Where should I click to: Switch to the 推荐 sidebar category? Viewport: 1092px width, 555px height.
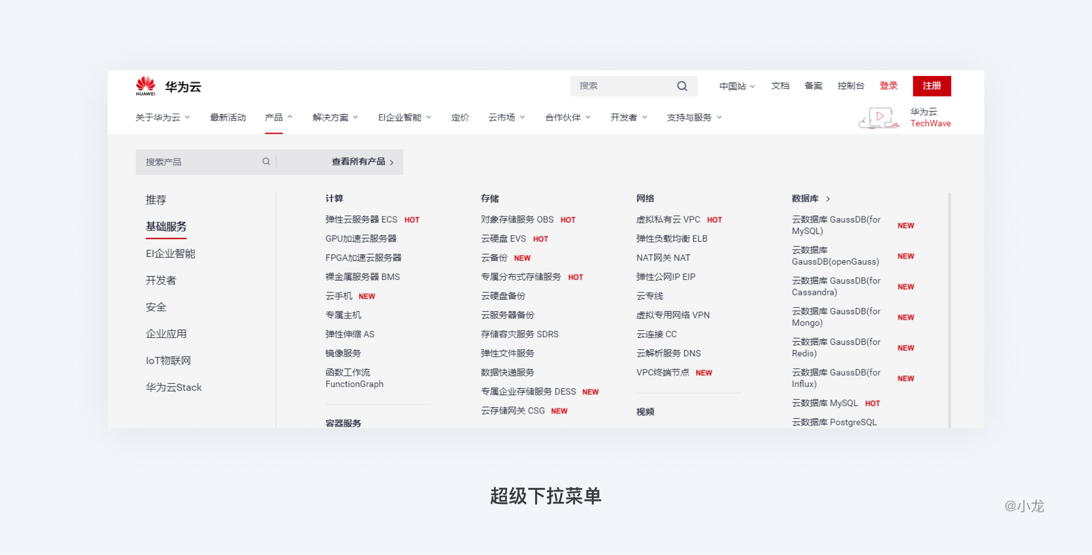point(156,200)
